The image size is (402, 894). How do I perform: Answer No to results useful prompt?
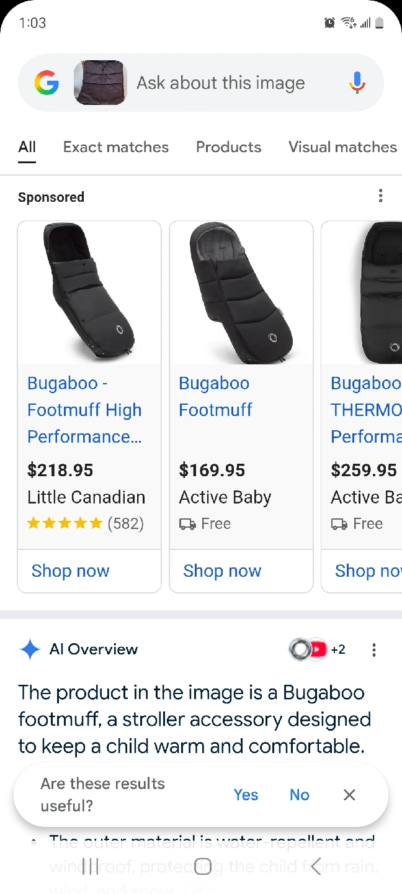click(299, 795)
